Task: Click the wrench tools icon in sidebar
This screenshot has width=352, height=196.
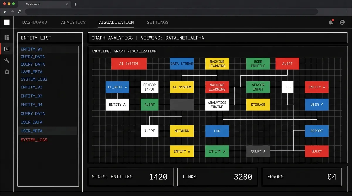Action: 7,60
